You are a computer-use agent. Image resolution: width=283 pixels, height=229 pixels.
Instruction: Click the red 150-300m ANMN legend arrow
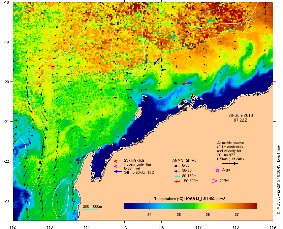click(178, 182)
